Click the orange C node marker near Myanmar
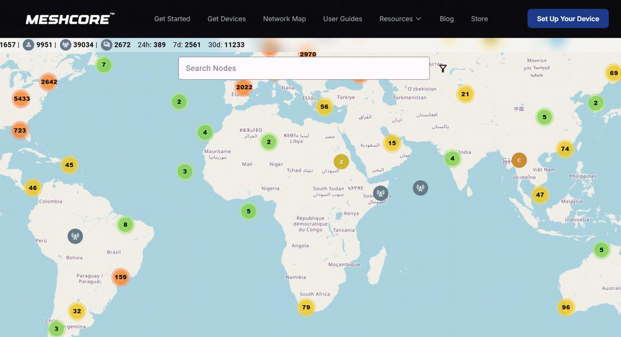Viewport: 621px width, 337px height. (519, 160)
